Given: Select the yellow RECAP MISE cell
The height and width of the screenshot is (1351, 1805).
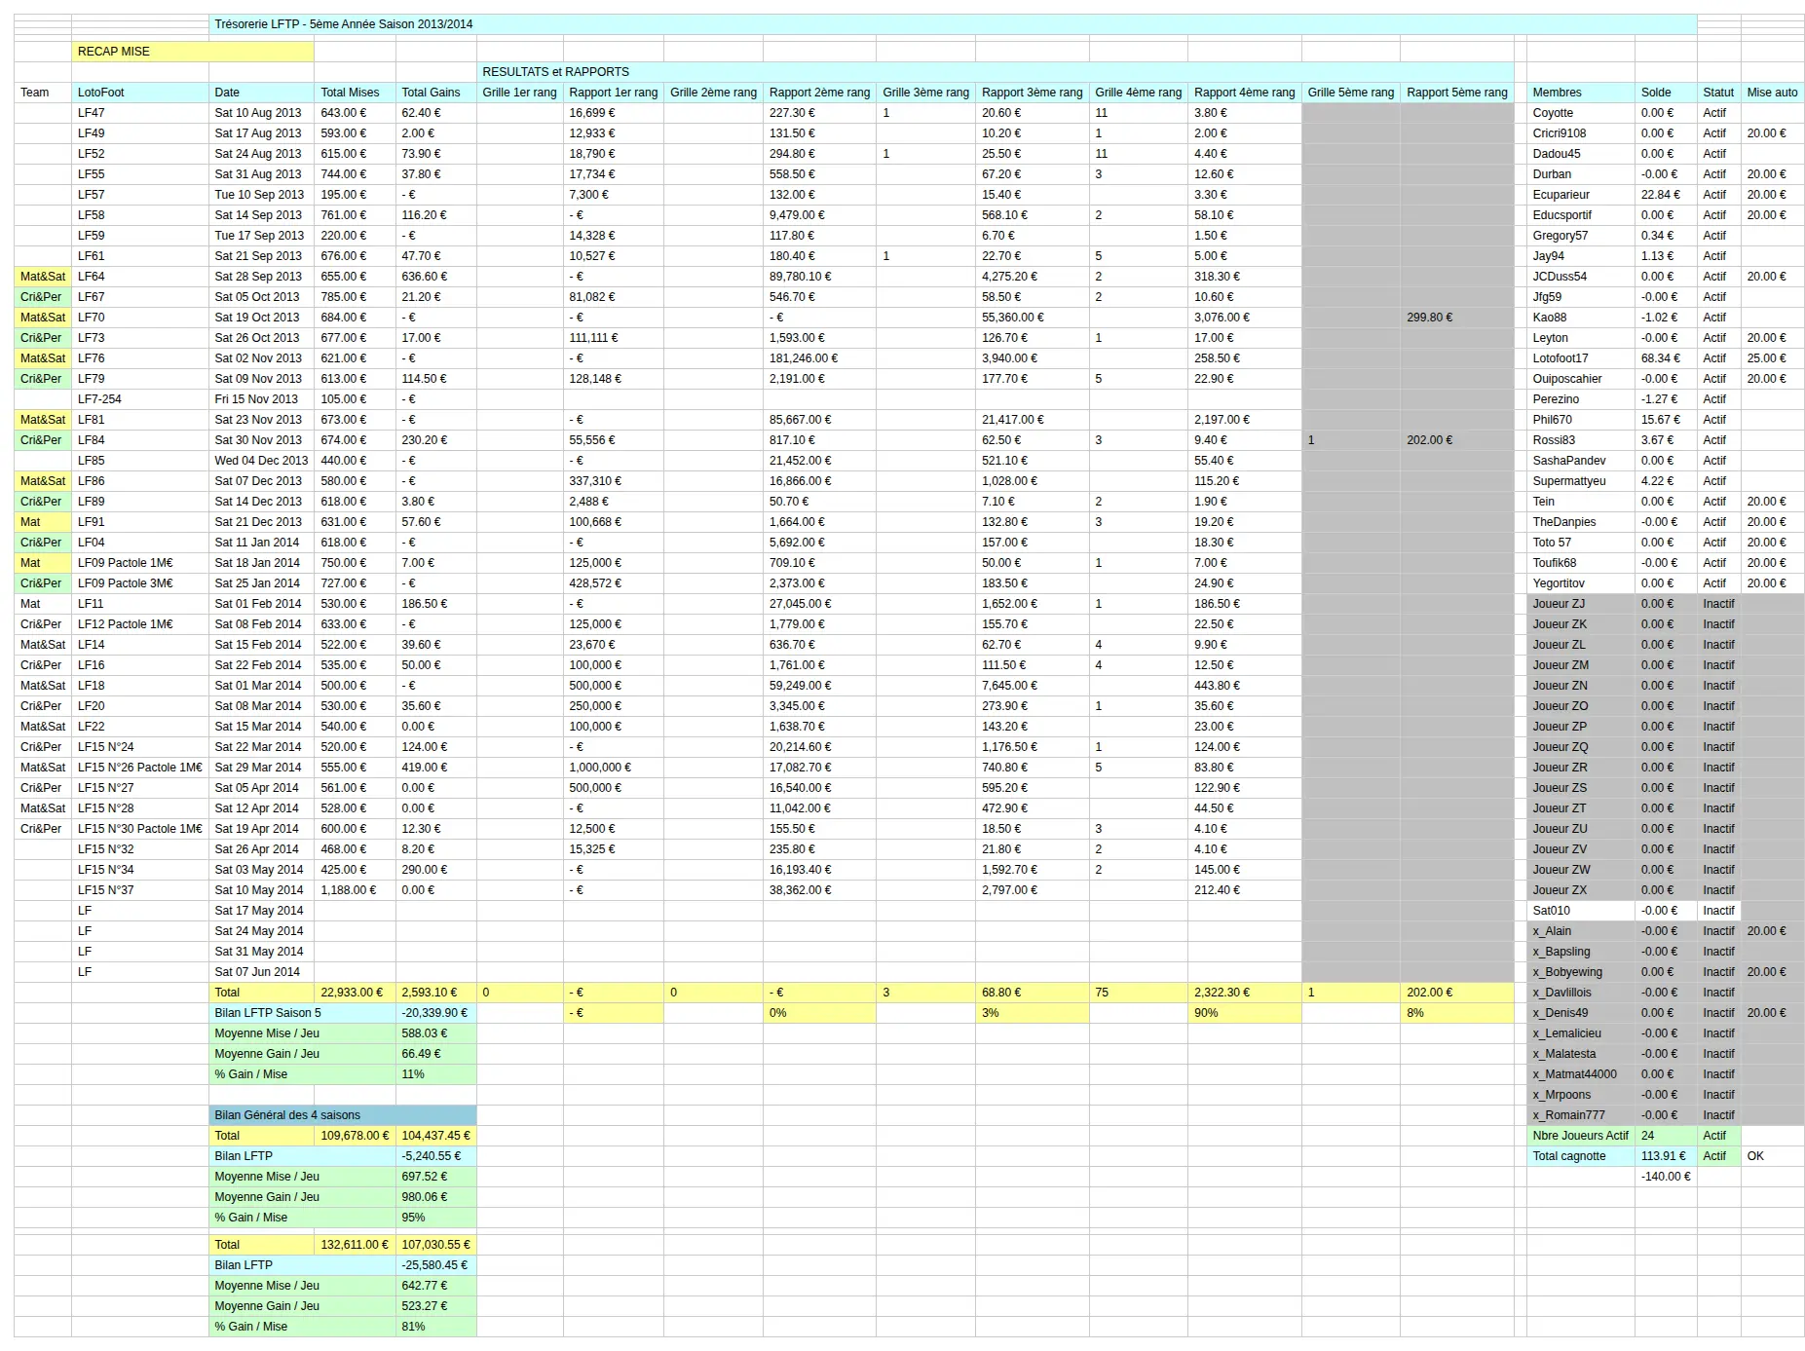Looking at the screenshot, I should [x=193, y=52].
